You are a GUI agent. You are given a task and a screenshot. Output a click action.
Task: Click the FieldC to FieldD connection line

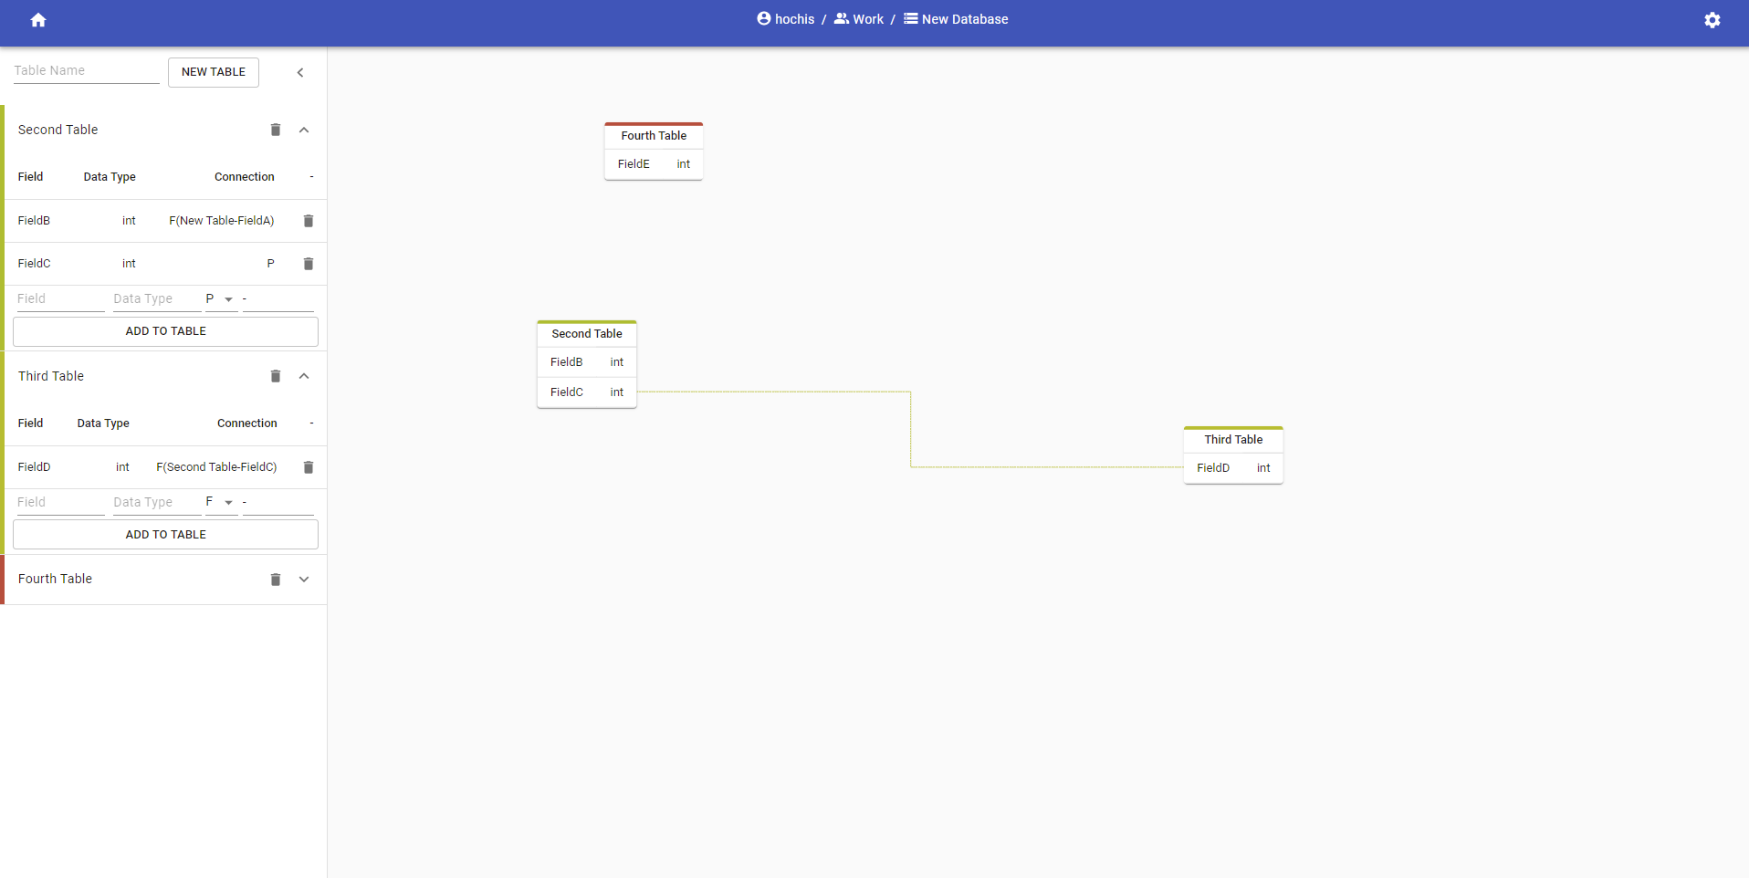910,429
